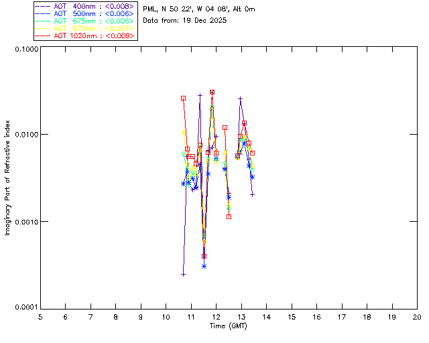The width and height of the screenshot is (429, 343).
Task: Select the red dashed line sample in legend
Action: (43, 36)
